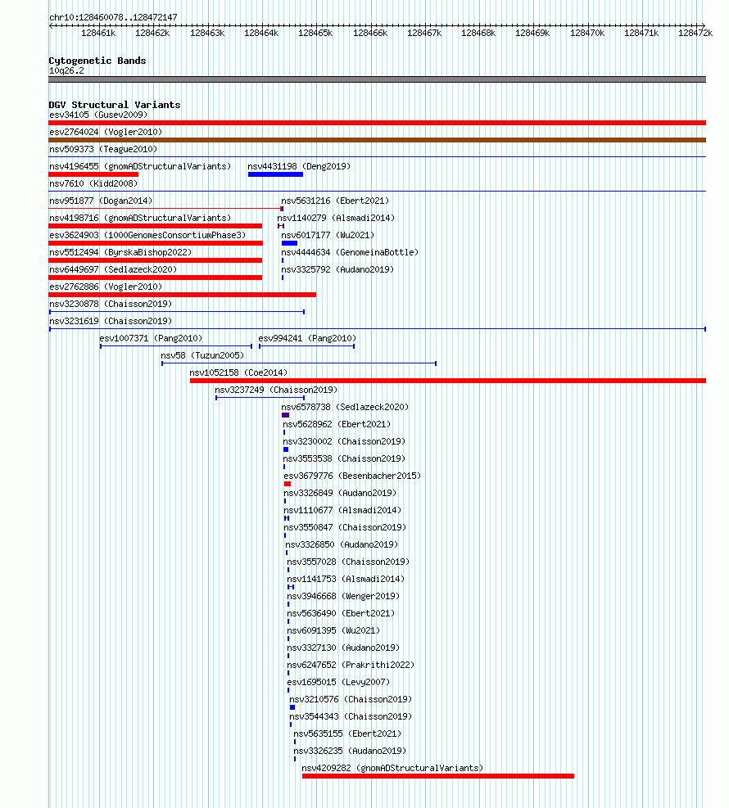Open nsv1141753 (Alsmadi2014) label
The image size is (729, 808).
coord(346,580)
